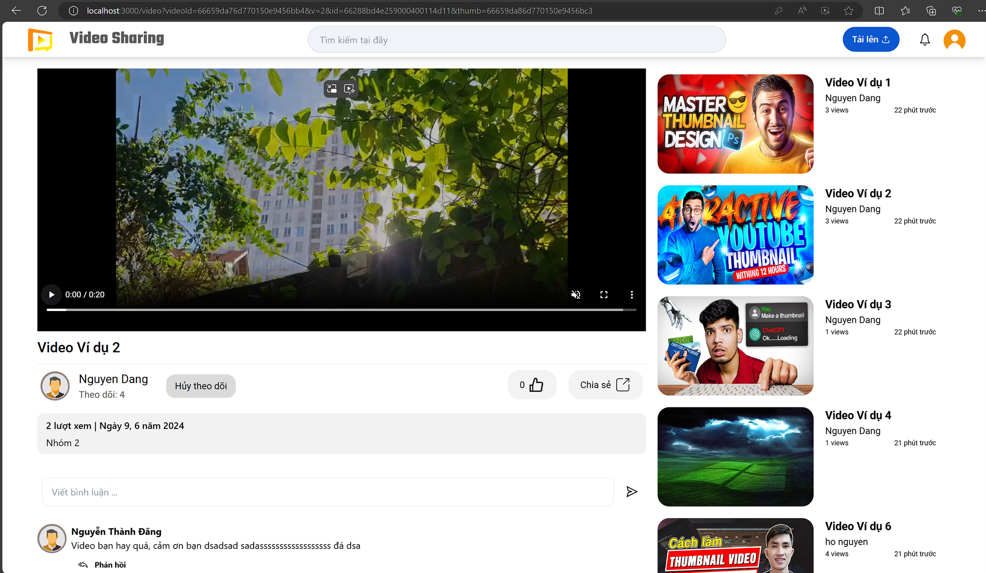Focus the Viết bình luận comment field
The width and height of the screenshot is (986, 573).
click(x=327, y=492)
